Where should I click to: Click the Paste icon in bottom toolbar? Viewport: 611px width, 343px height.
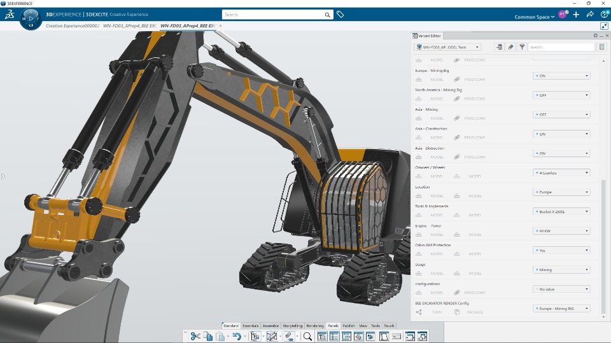[220, 337]
